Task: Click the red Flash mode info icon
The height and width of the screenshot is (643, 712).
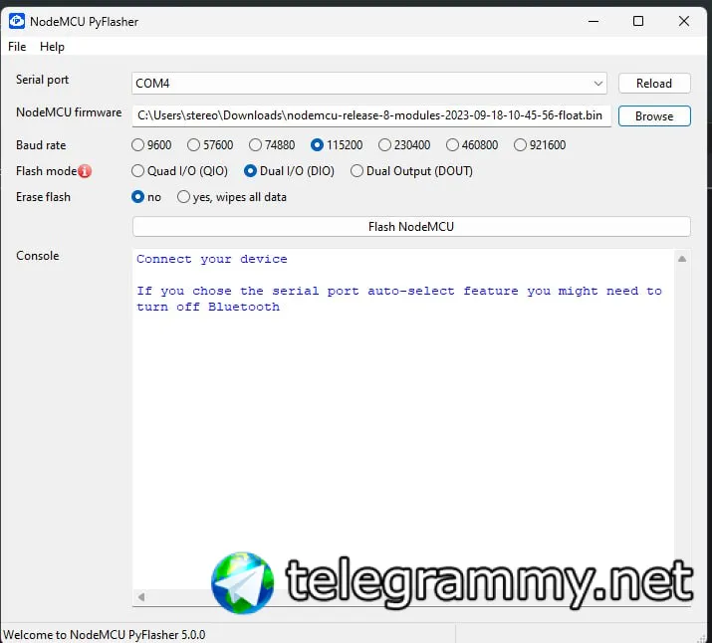Action: pos(85,171)
